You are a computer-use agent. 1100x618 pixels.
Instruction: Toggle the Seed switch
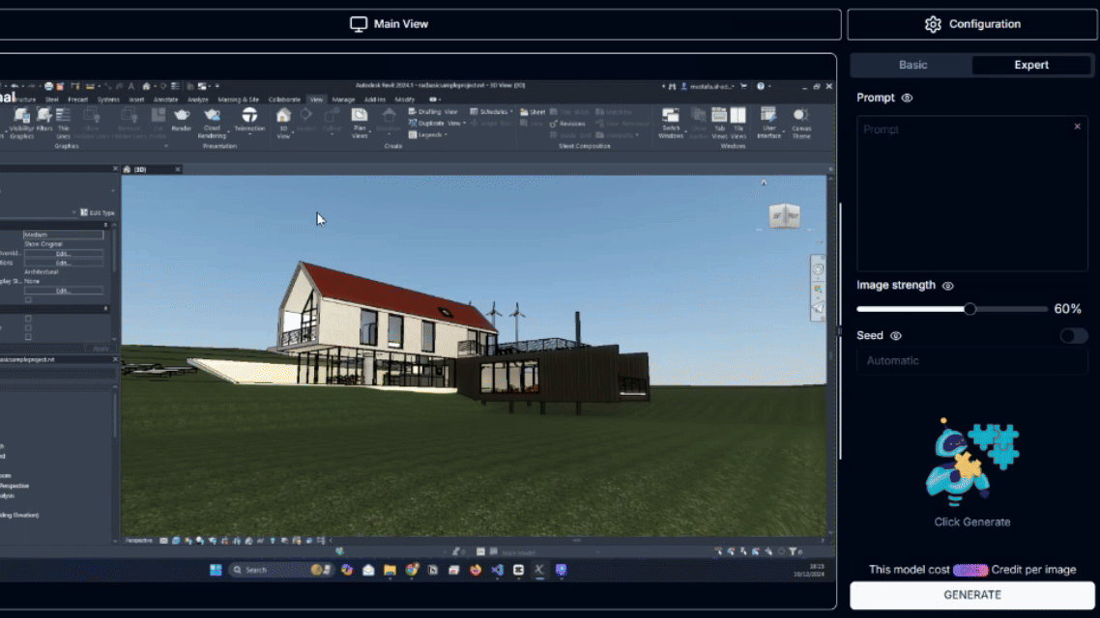tap(1073, 336)
